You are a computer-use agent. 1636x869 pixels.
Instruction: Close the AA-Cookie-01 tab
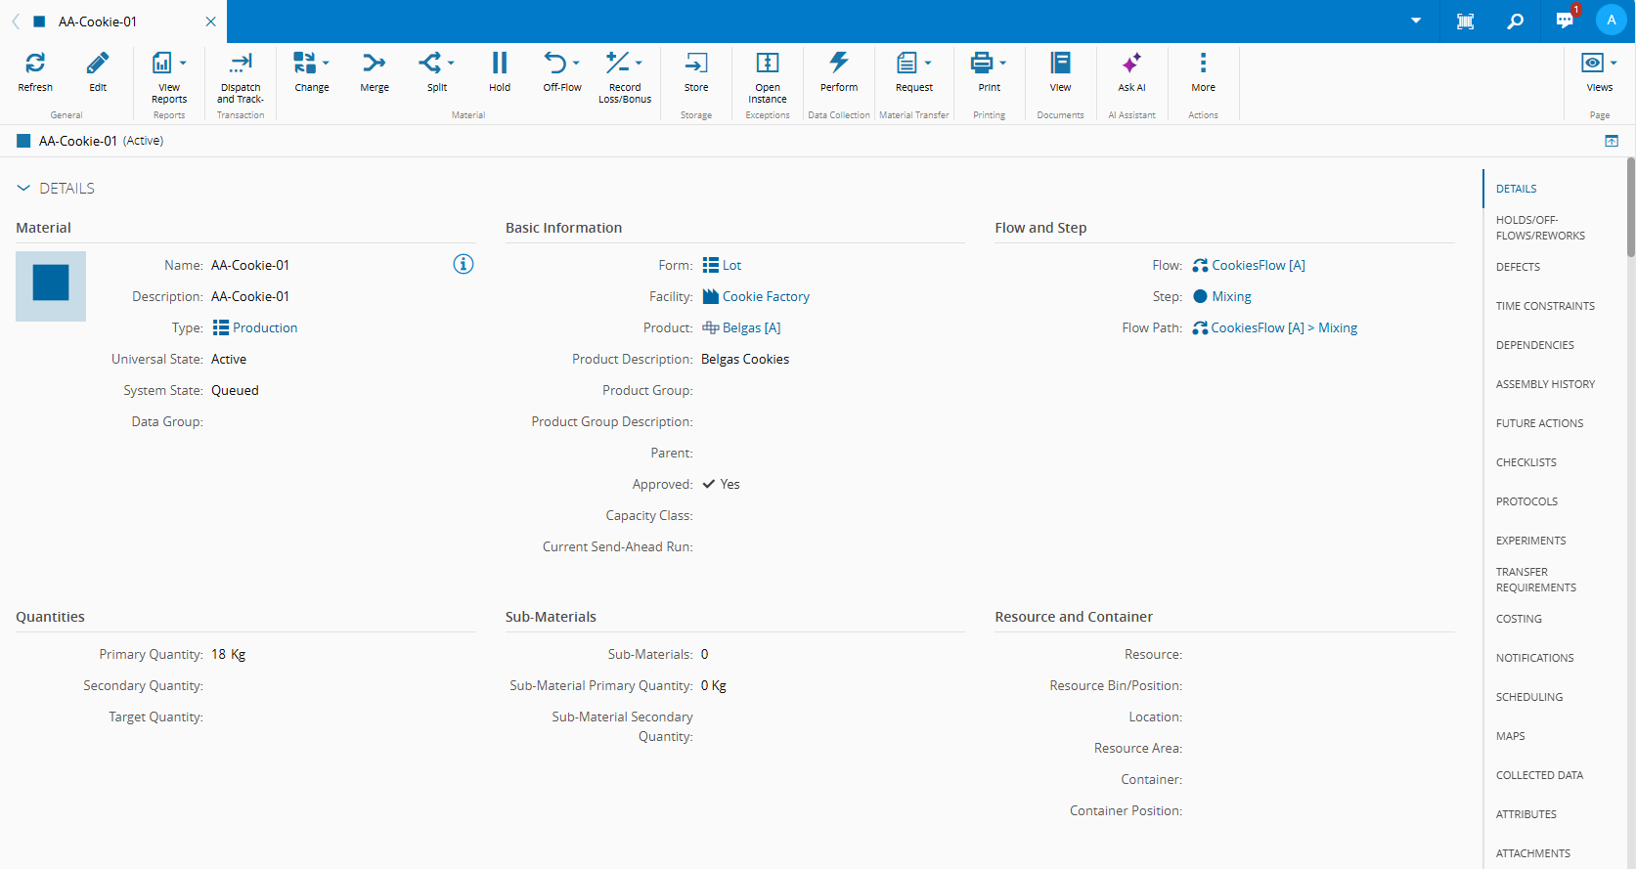(210, 22)
